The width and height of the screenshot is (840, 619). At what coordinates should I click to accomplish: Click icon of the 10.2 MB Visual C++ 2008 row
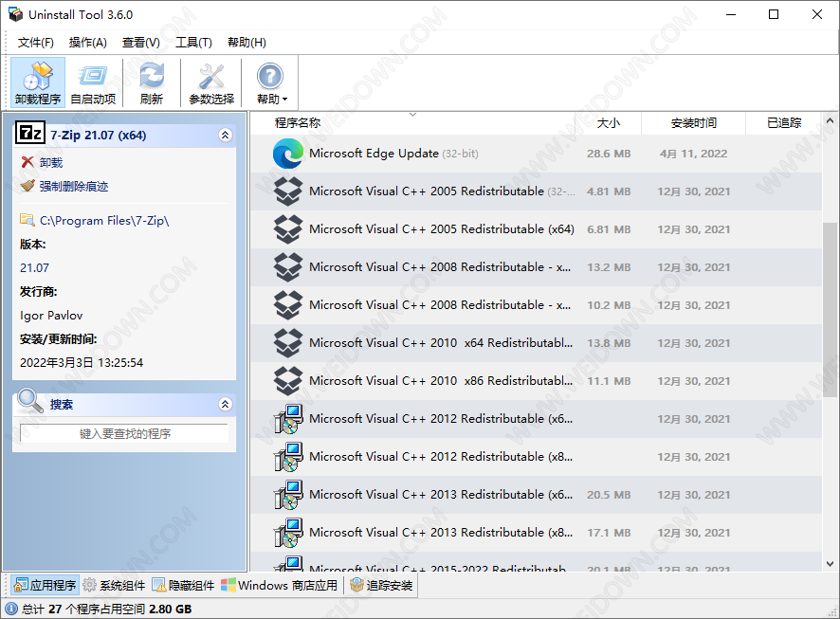click(x=287, y=305)
